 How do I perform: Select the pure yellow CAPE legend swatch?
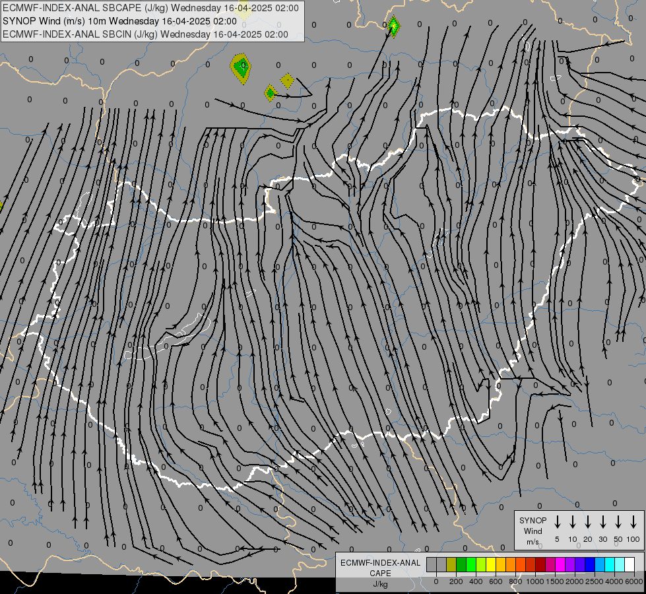[491, 564]
